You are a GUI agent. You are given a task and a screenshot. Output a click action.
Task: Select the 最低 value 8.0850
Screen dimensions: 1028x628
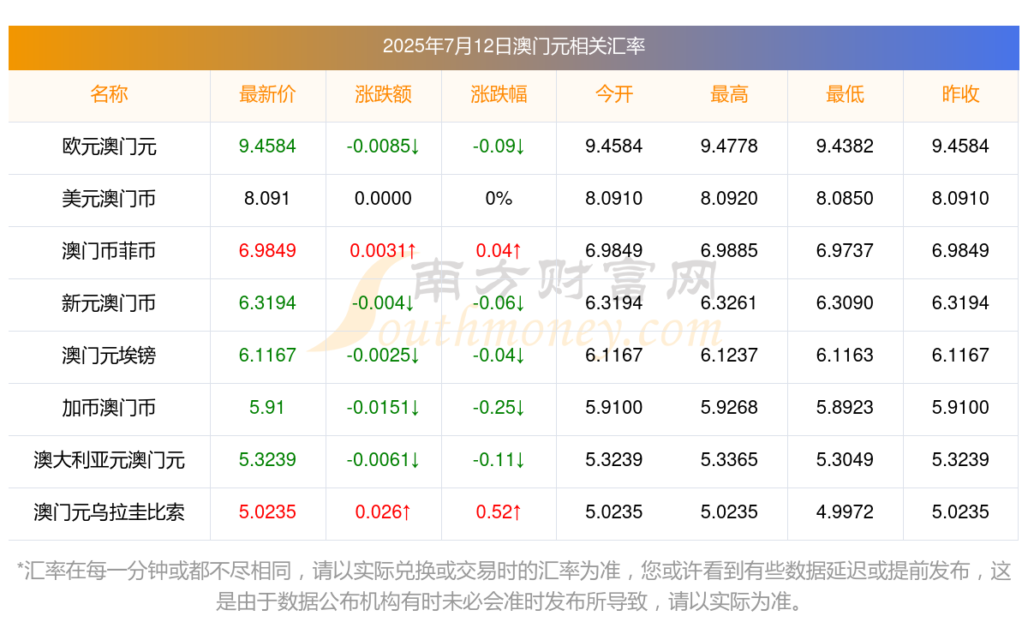[x=845, y=199]
